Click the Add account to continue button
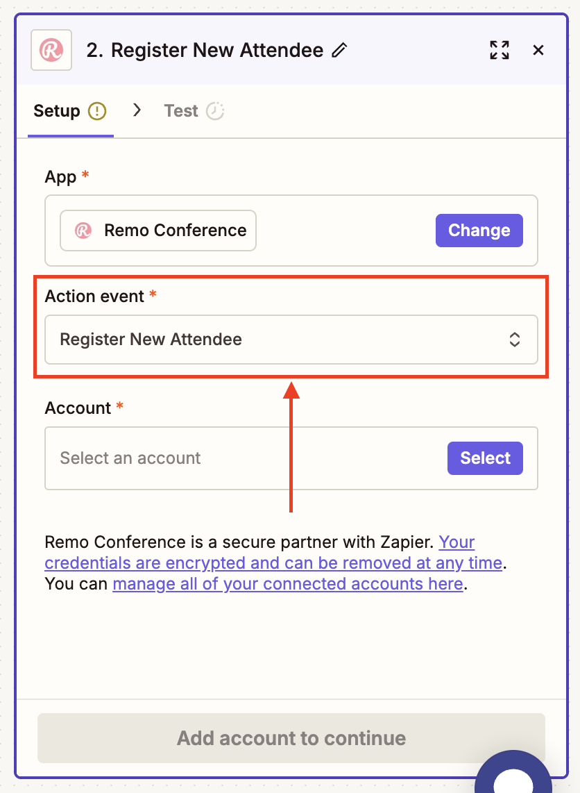This screenshot has height=793, width=580. (x=291, y=737)
